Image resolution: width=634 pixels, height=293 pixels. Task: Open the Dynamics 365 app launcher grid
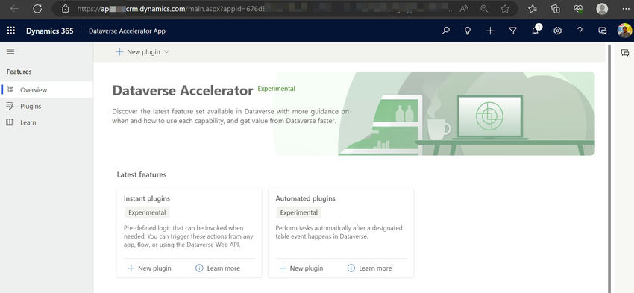click(11, 31)
